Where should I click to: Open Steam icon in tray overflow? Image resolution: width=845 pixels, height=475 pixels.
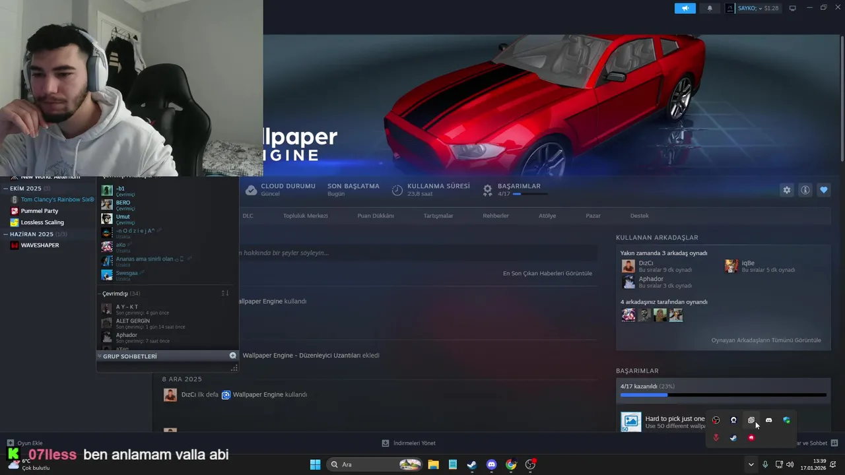[x=733, y=438]
